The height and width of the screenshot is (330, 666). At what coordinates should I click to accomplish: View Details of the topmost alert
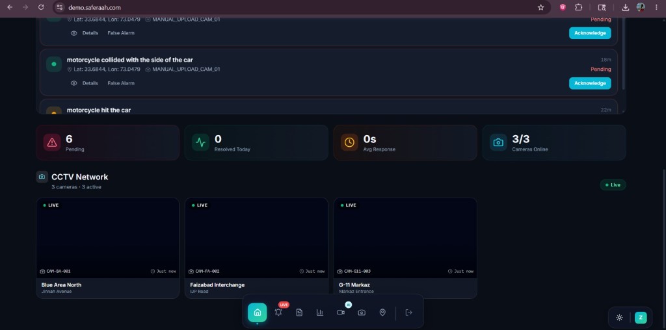click(85, 33)
